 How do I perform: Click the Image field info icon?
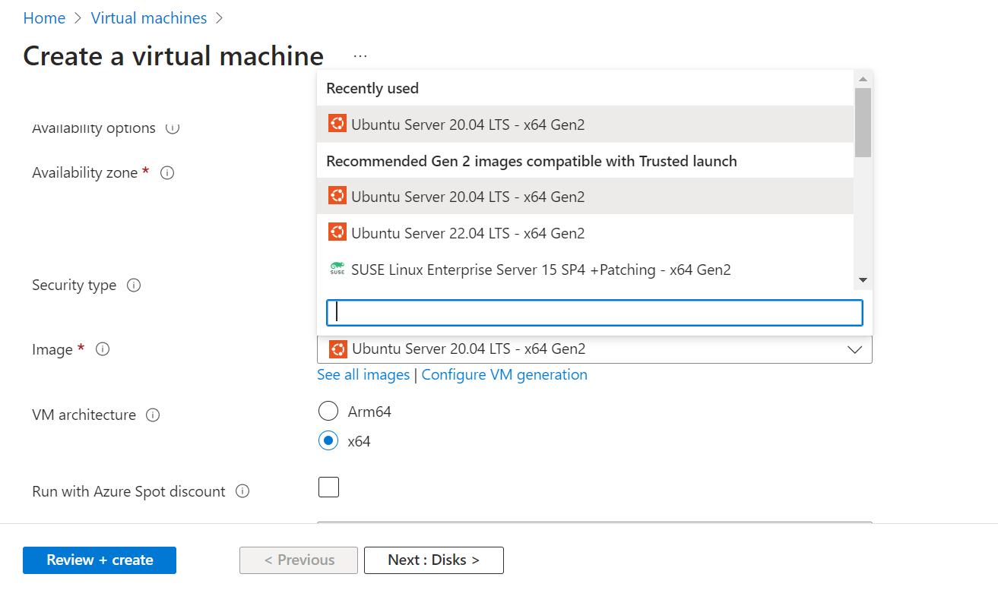(103, 349)
